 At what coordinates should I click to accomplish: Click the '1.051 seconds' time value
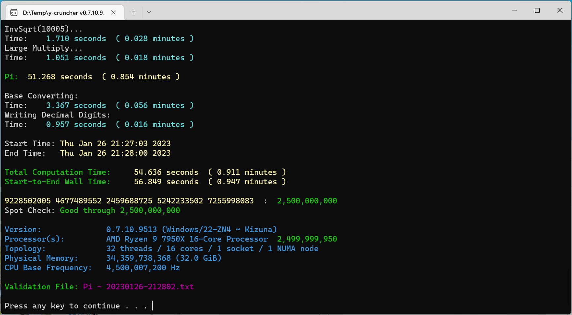click(76, 58)
